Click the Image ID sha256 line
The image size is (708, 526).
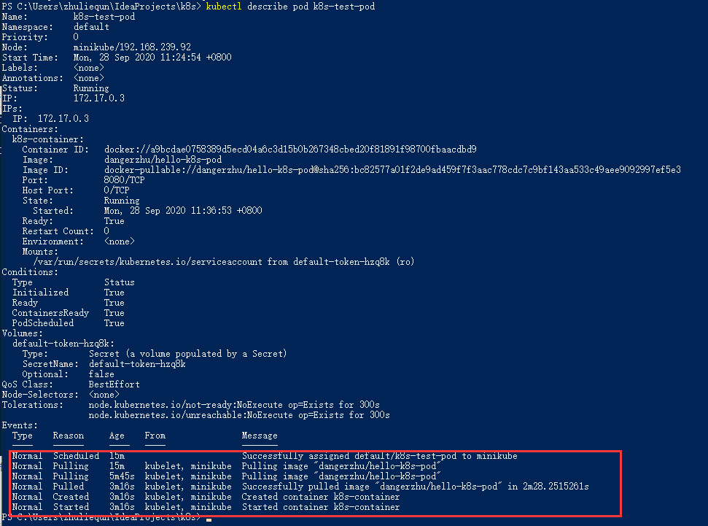click(x=392, y=170)
